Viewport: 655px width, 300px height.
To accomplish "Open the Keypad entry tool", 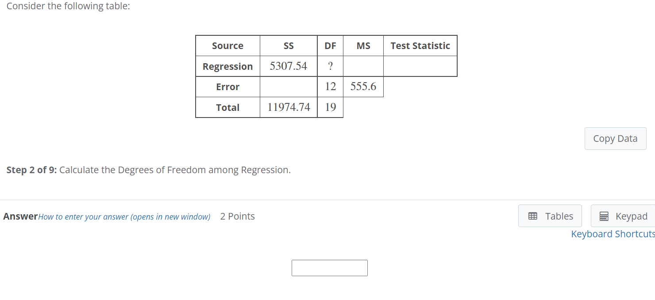I will tap(622, 216).
